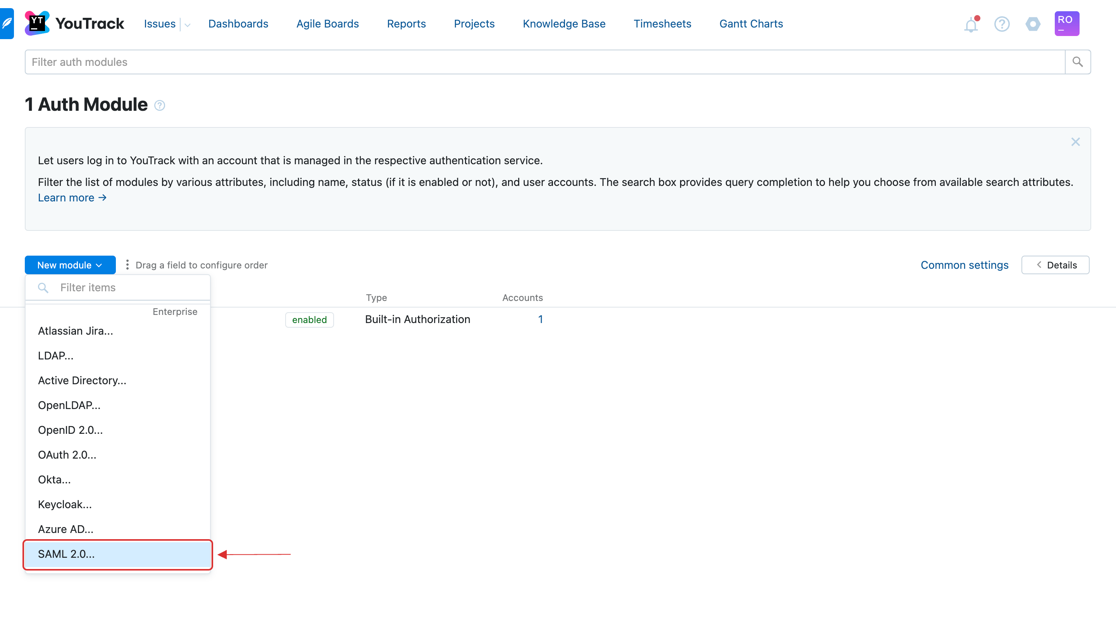Click into the Filter auth modules field
This screenshot has height=636, width=1116.
click(545, 62)
